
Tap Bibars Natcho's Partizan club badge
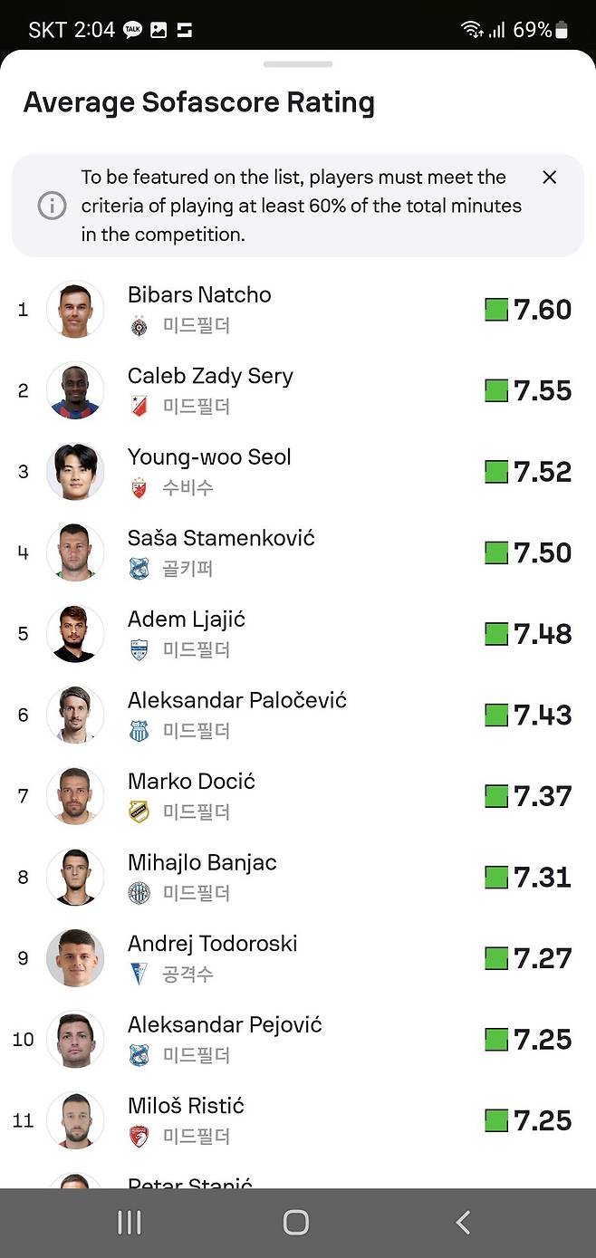click(x=139, y=325)
